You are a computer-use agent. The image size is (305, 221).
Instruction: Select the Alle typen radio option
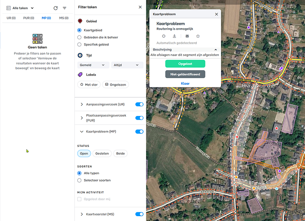(80, 173)
